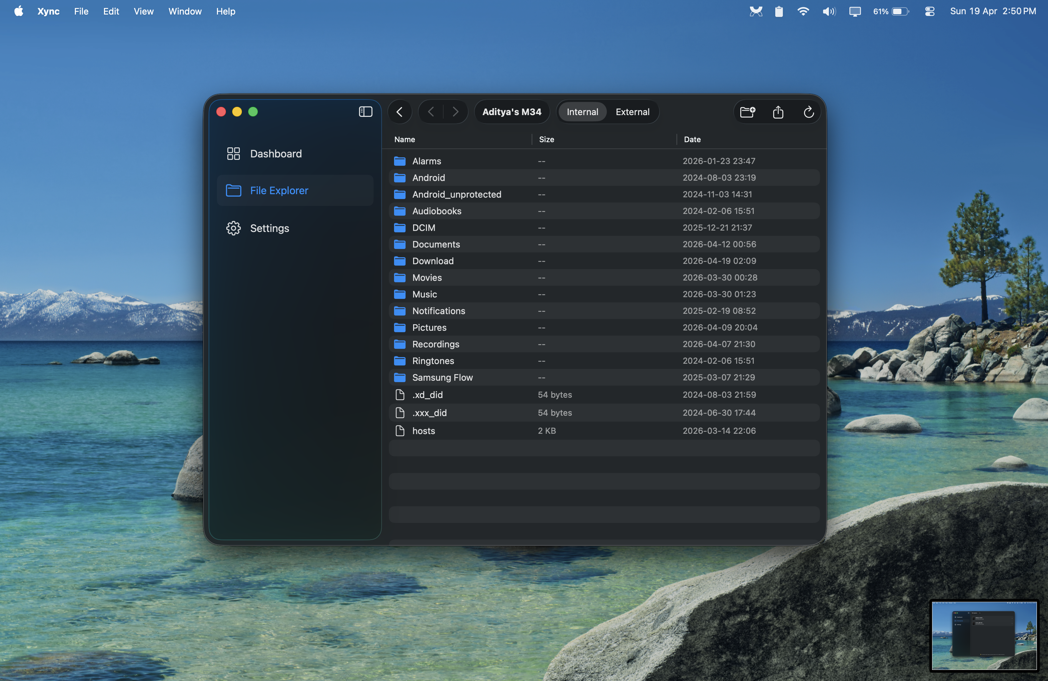The height and width of the screenshot is (681, 1048).
Task: Open Control Center
Action: coord(929,11)
